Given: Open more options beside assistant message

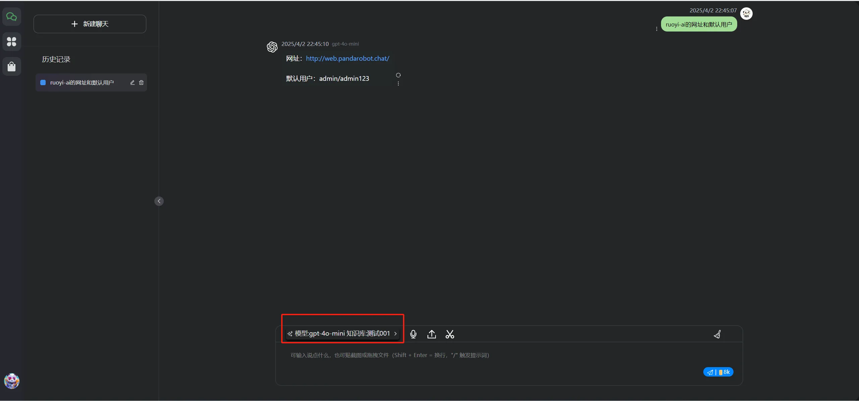Looking at the screenshot, I should click(x=398, y=83).
